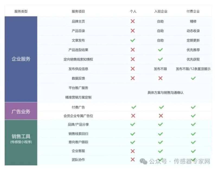Screen dimensions: 217x170
Task: Click the green check for 付费广告 under 个人
Action: [134, 107]
